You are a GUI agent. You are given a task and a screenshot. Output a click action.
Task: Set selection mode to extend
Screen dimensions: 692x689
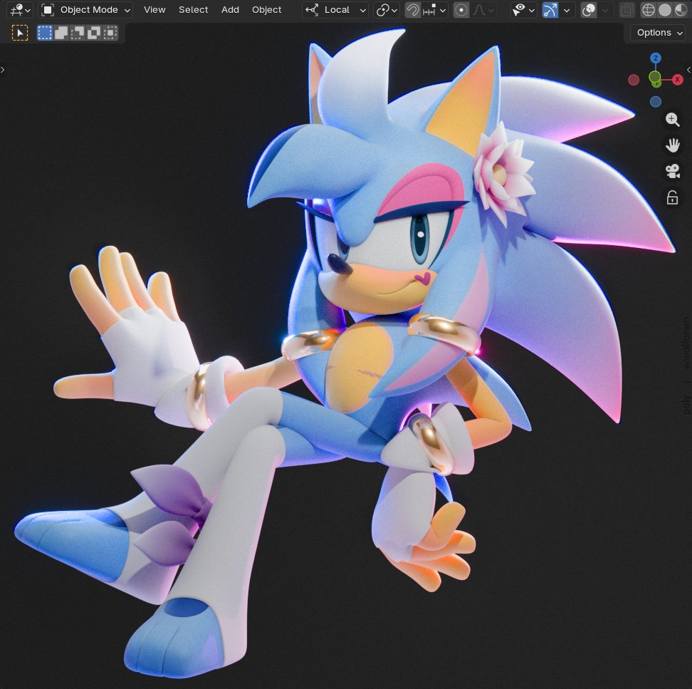point(61,33)
